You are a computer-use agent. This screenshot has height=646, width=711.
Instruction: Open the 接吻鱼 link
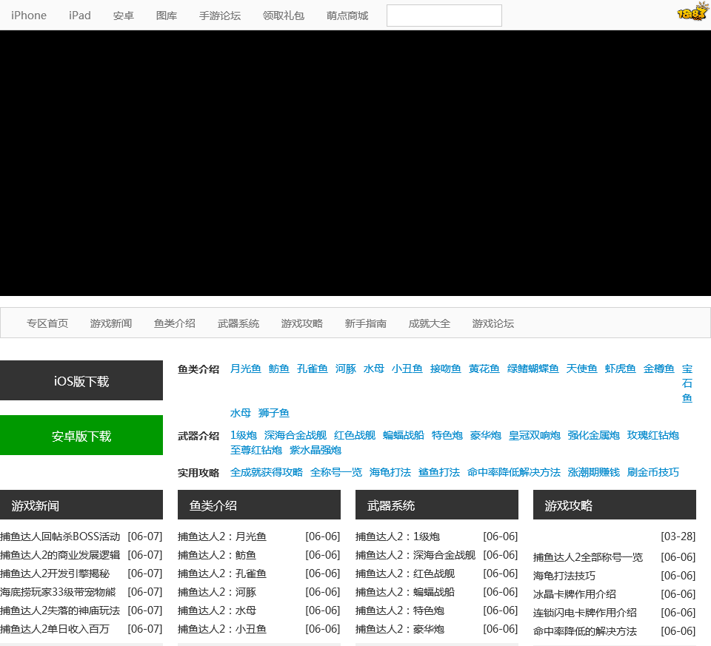pyautogui.click(x=446, y=369)
